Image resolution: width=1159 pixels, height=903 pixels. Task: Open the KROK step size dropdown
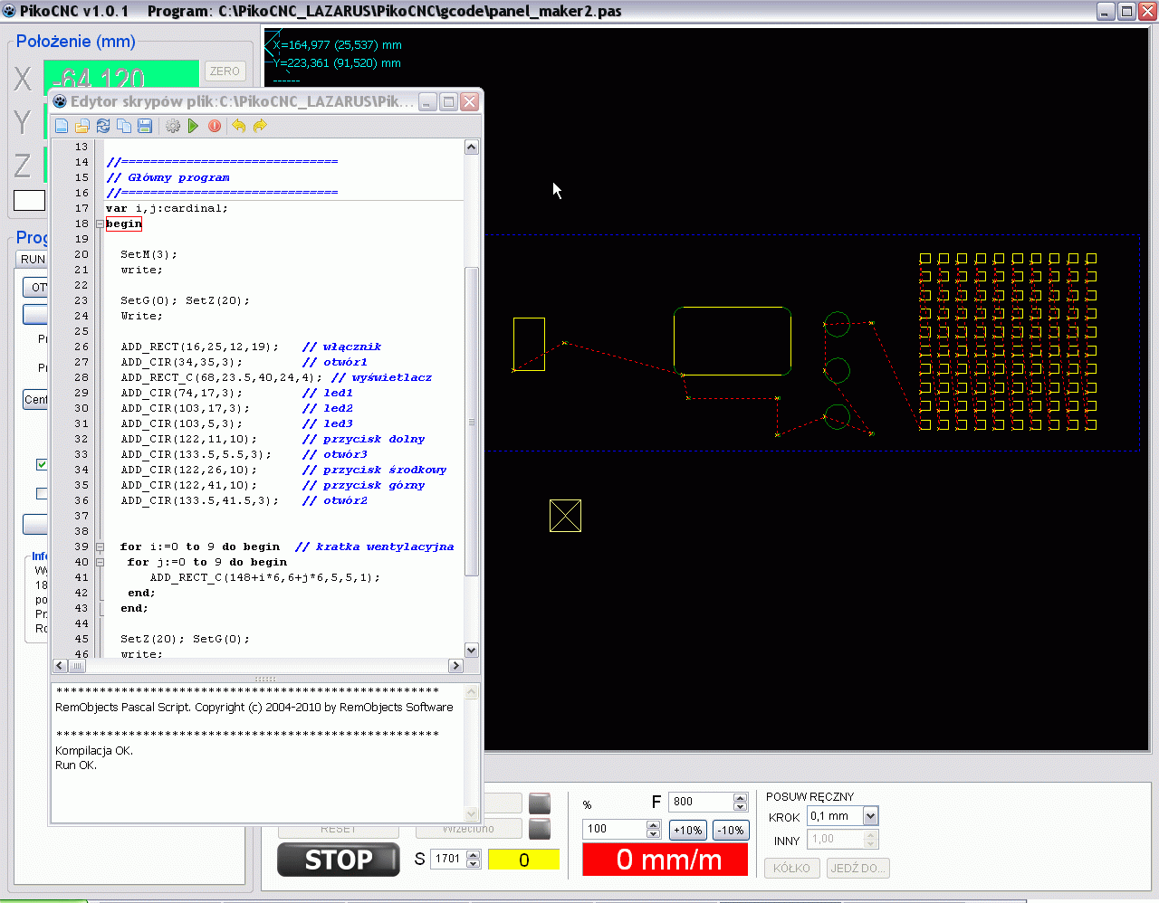(x=870, y=816)
